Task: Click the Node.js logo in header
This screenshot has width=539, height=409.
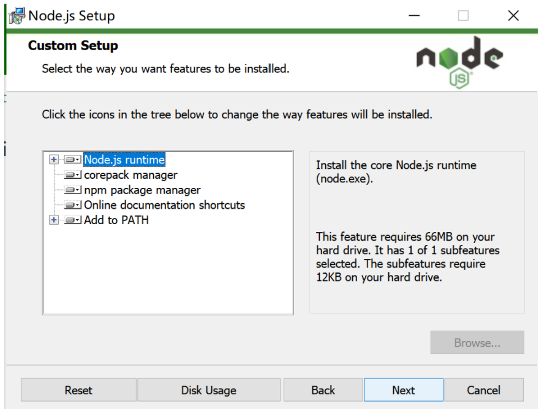Action: point(459,62)
